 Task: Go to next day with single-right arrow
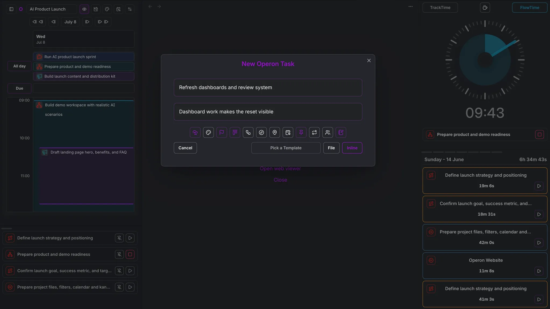(87, 22)
